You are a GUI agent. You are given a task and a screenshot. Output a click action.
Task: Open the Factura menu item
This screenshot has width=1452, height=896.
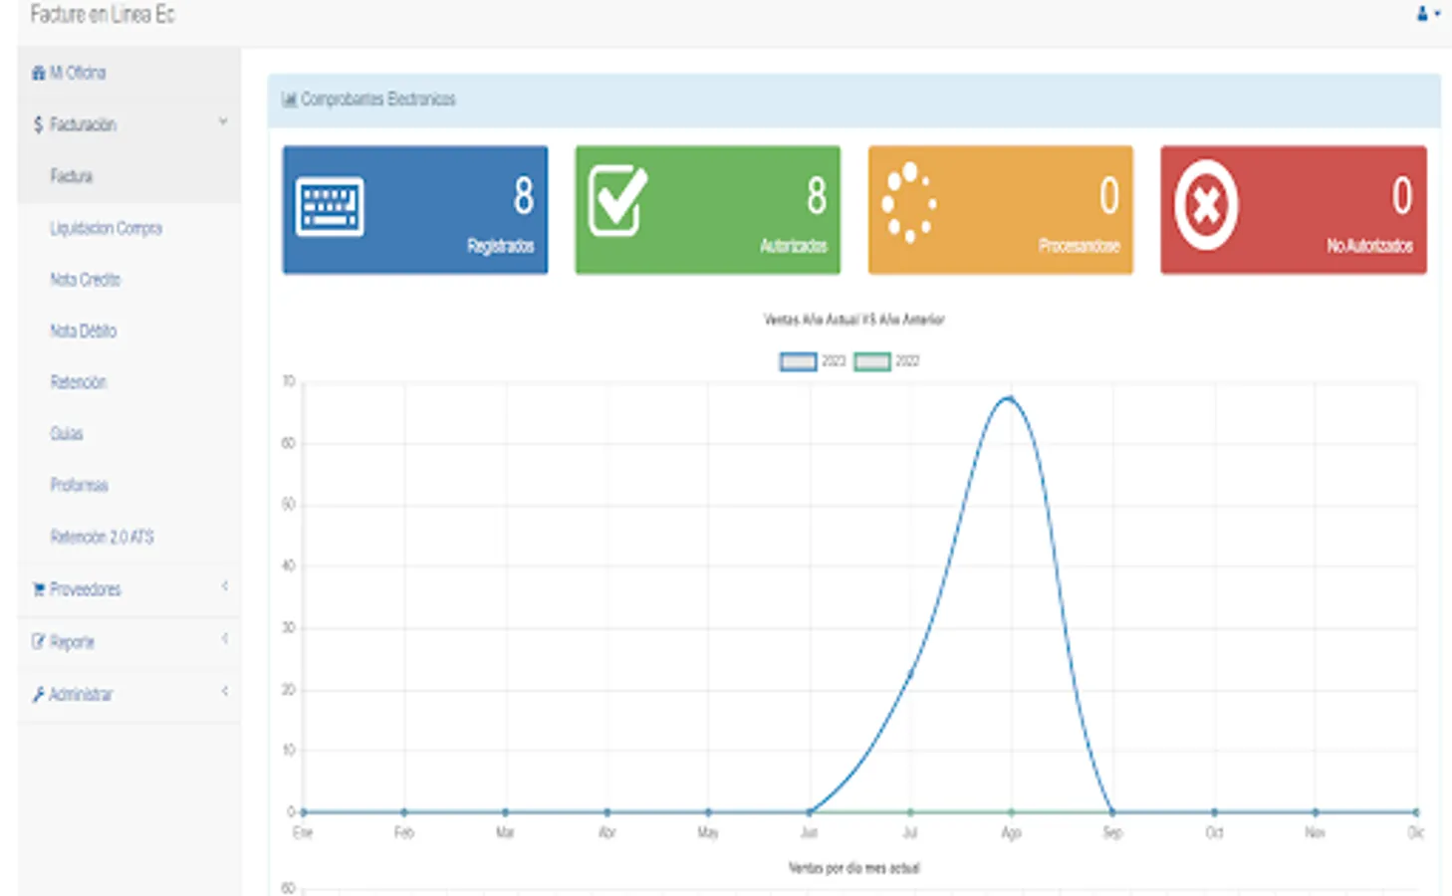pos(72,176)
